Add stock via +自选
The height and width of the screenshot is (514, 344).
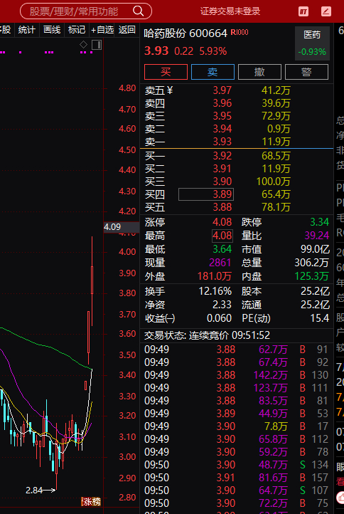[102, 30]
